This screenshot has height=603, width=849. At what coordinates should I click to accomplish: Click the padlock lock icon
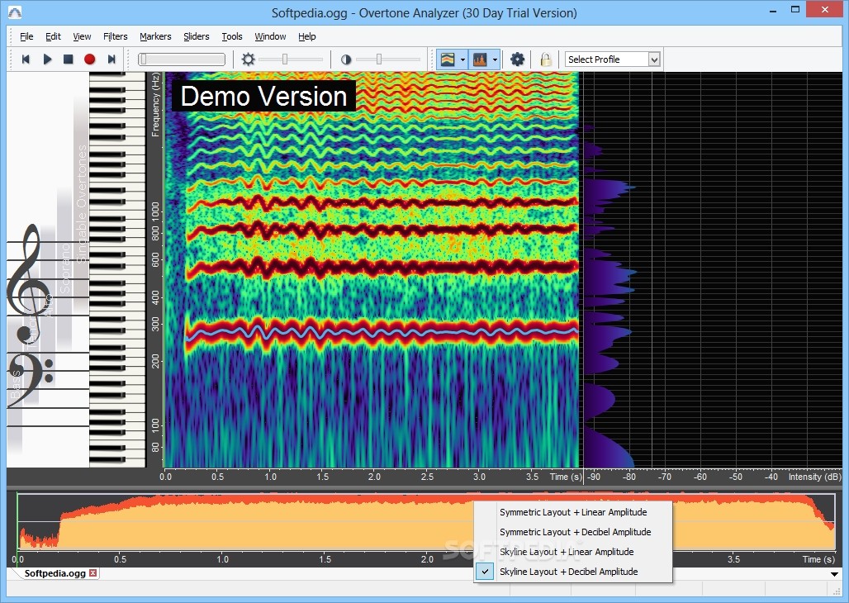(x=546, y=59)
